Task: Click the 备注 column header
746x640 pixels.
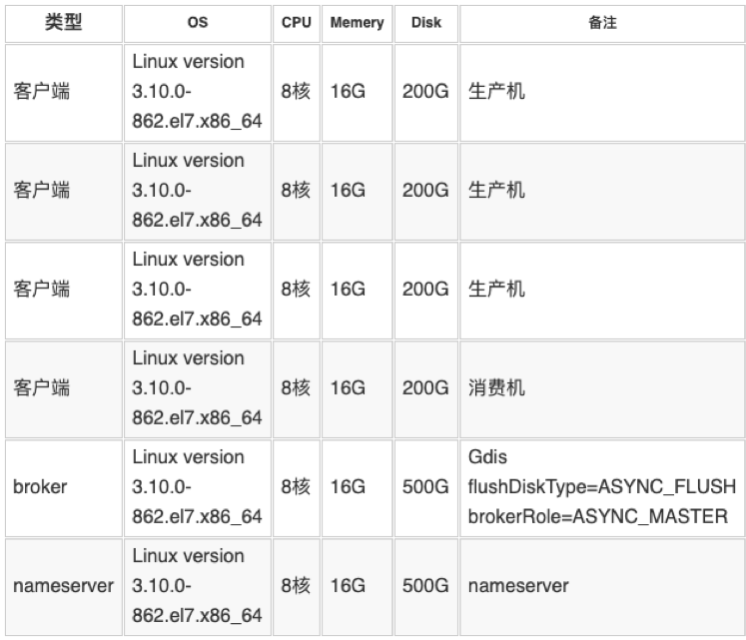Action: (602, 22)
